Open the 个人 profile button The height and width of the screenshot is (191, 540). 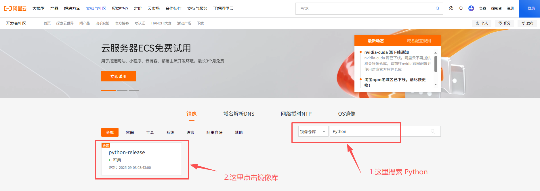482,23
